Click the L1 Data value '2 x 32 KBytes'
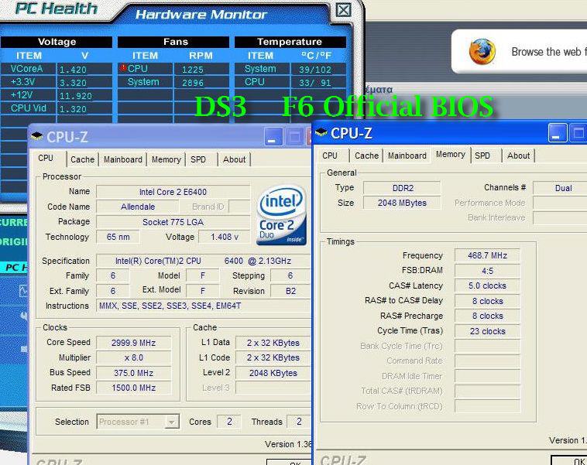Screen dimensions: 587x465 point(273,343)
